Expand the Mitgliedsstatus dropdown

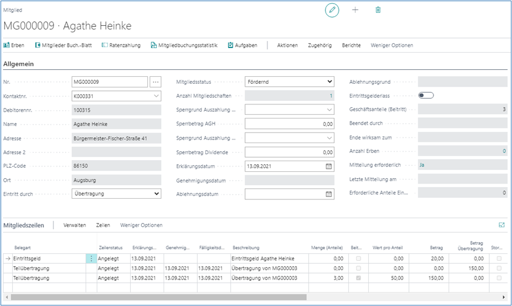tap(328, 82)
